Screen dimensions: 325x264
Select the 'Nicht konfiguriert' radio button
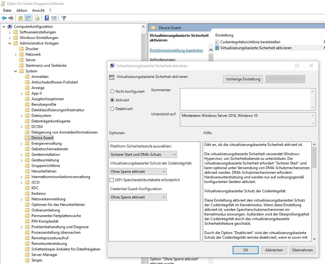click(x=112, y=92)
